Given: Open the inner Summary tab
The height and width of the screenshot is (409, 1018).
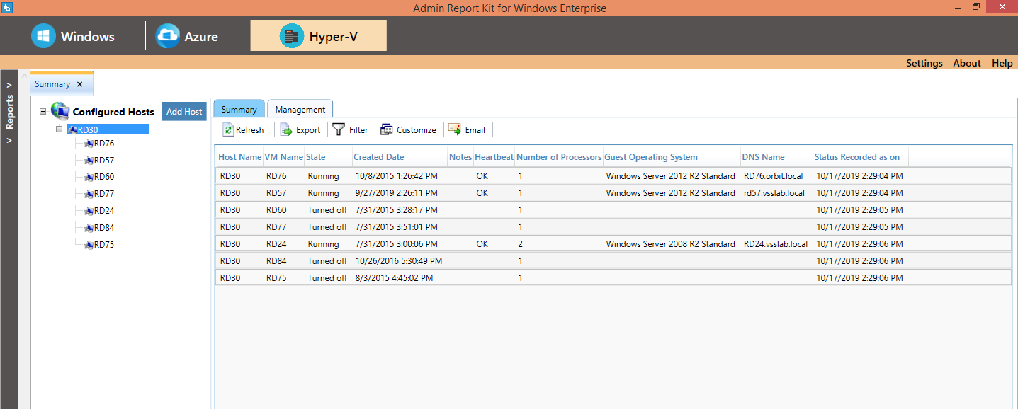Looking at the screenshot, I should click(239, 109).
